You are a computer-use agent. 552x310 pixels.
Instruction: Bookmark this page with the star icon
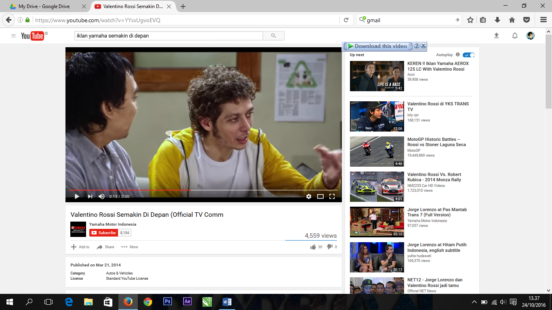coord(470,20)
